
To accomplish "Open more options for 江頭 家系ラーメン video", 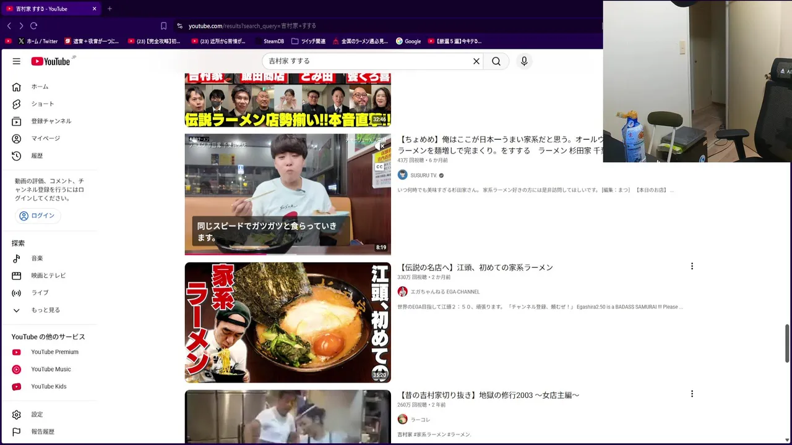I will click(x=692, y=266).
